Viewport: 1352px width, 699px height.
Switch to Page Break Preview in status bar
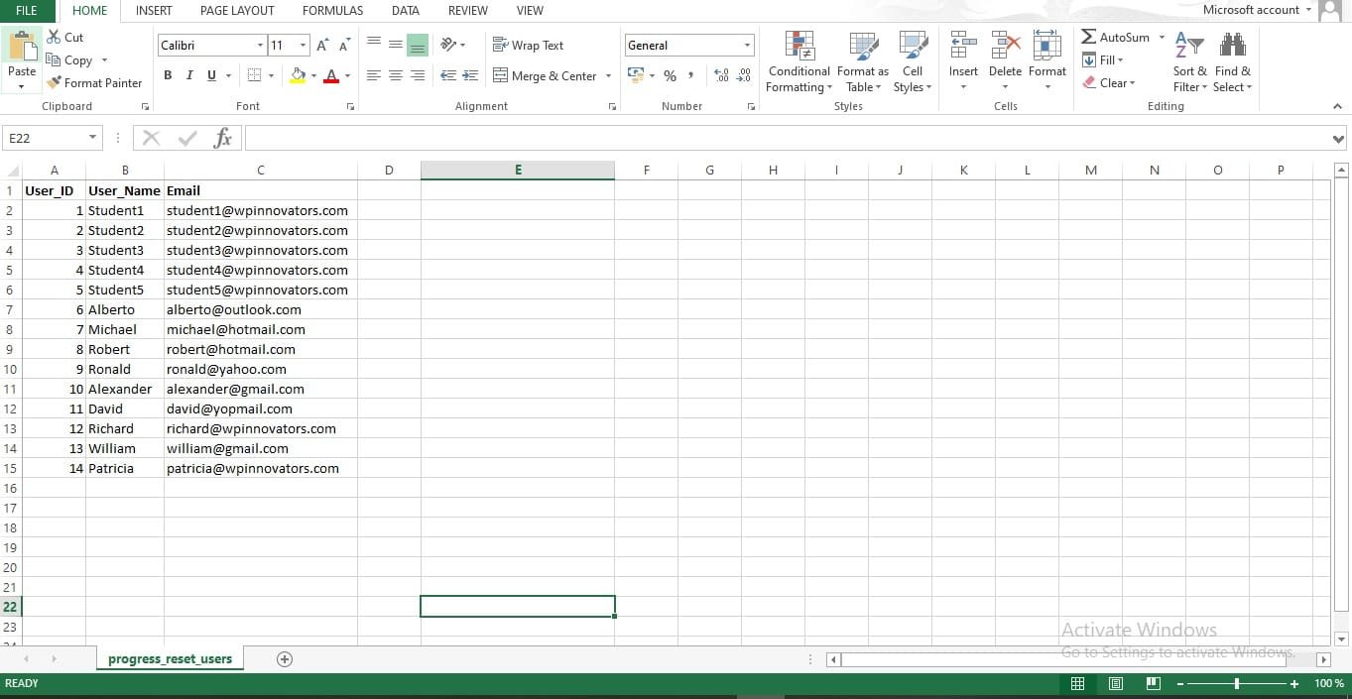1153,683
